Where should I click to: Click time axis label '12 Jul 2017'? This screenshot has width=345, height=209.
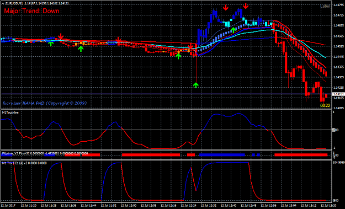click(x=8, y=206)
